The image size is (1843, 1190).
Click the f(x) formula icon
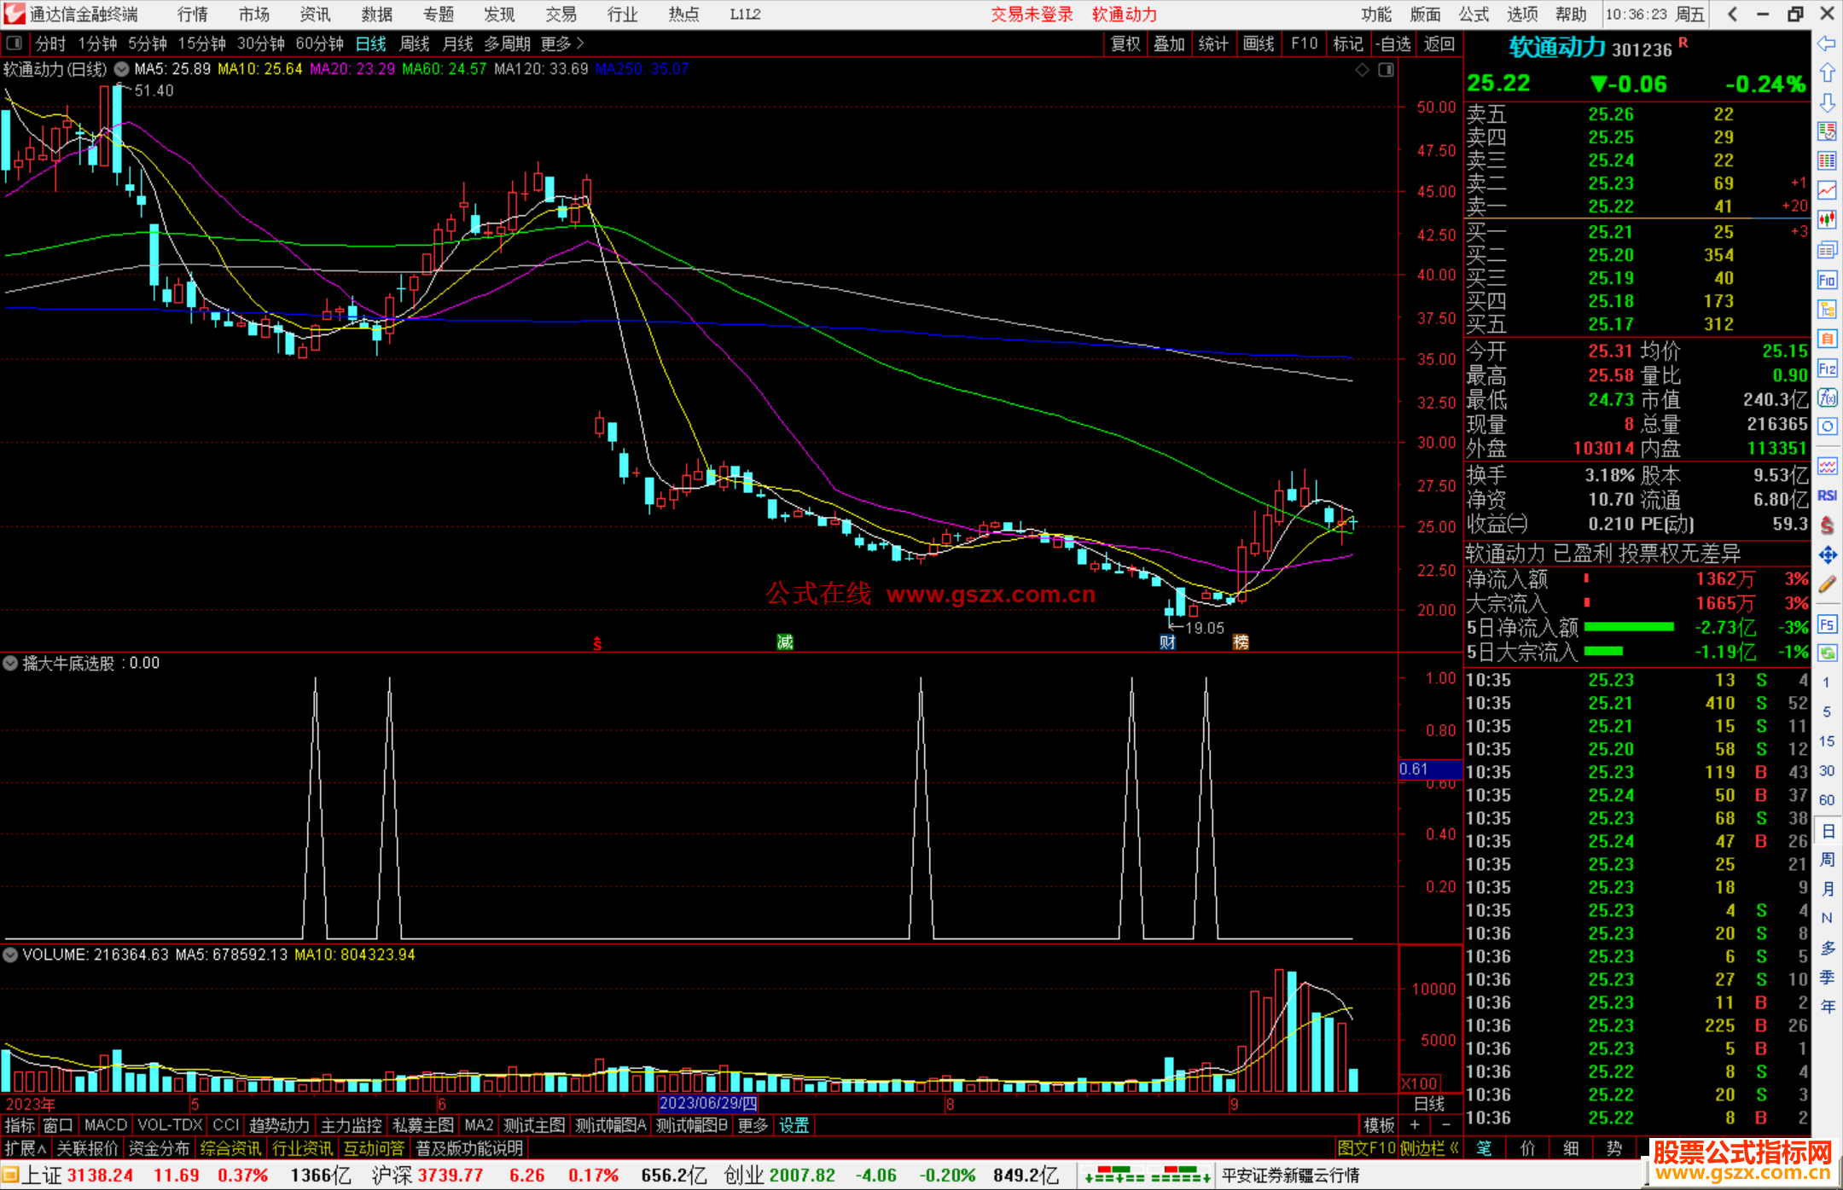click(x=1827, y=398)
